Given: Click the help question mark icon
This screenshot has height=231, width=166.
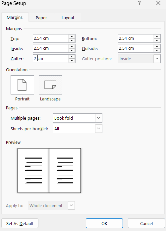Looking at the screenshot, I should [139, 3].
